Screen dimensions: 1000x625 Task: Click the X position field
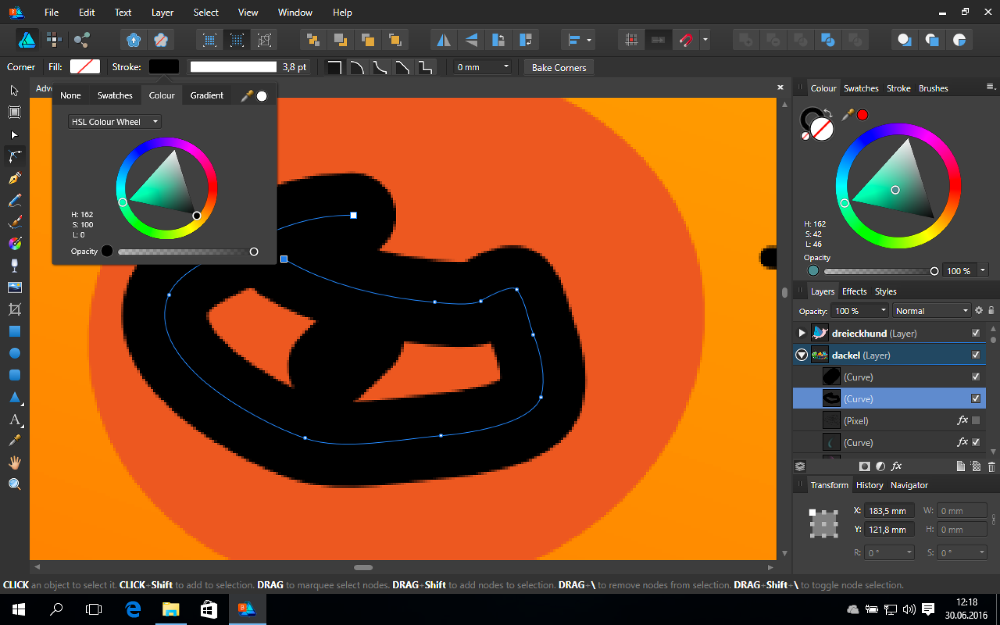tap(889, 511)
